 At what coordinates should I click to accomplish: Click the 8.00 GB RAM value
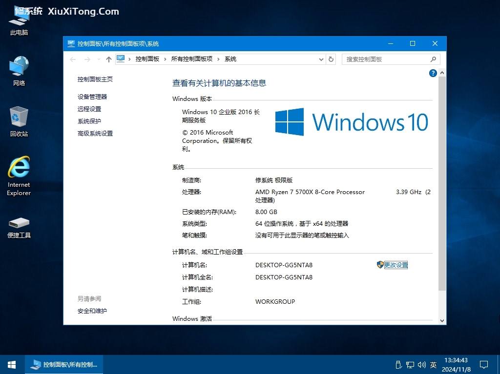pos(266,212)
